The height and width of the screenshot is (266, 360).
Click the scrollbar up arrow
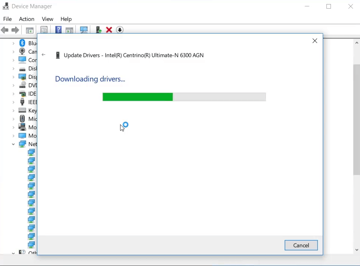[x=357, y=43]
